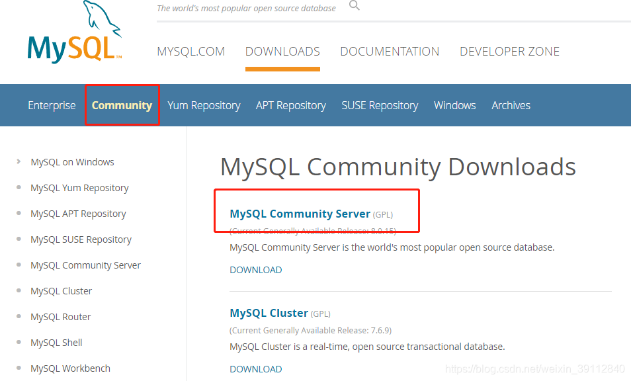
Task: Open MySQL on Windows sidebar link
Action: click(x=73, y=162)
